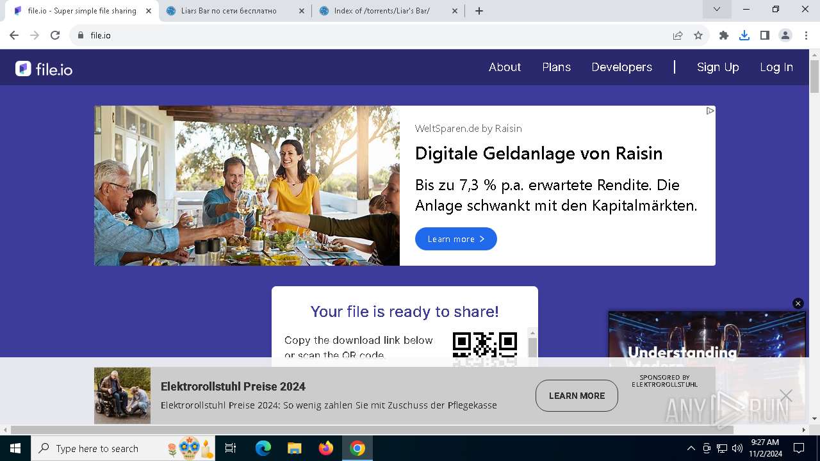
Task: Open the Plans page
Action: (x=556, y=67)
